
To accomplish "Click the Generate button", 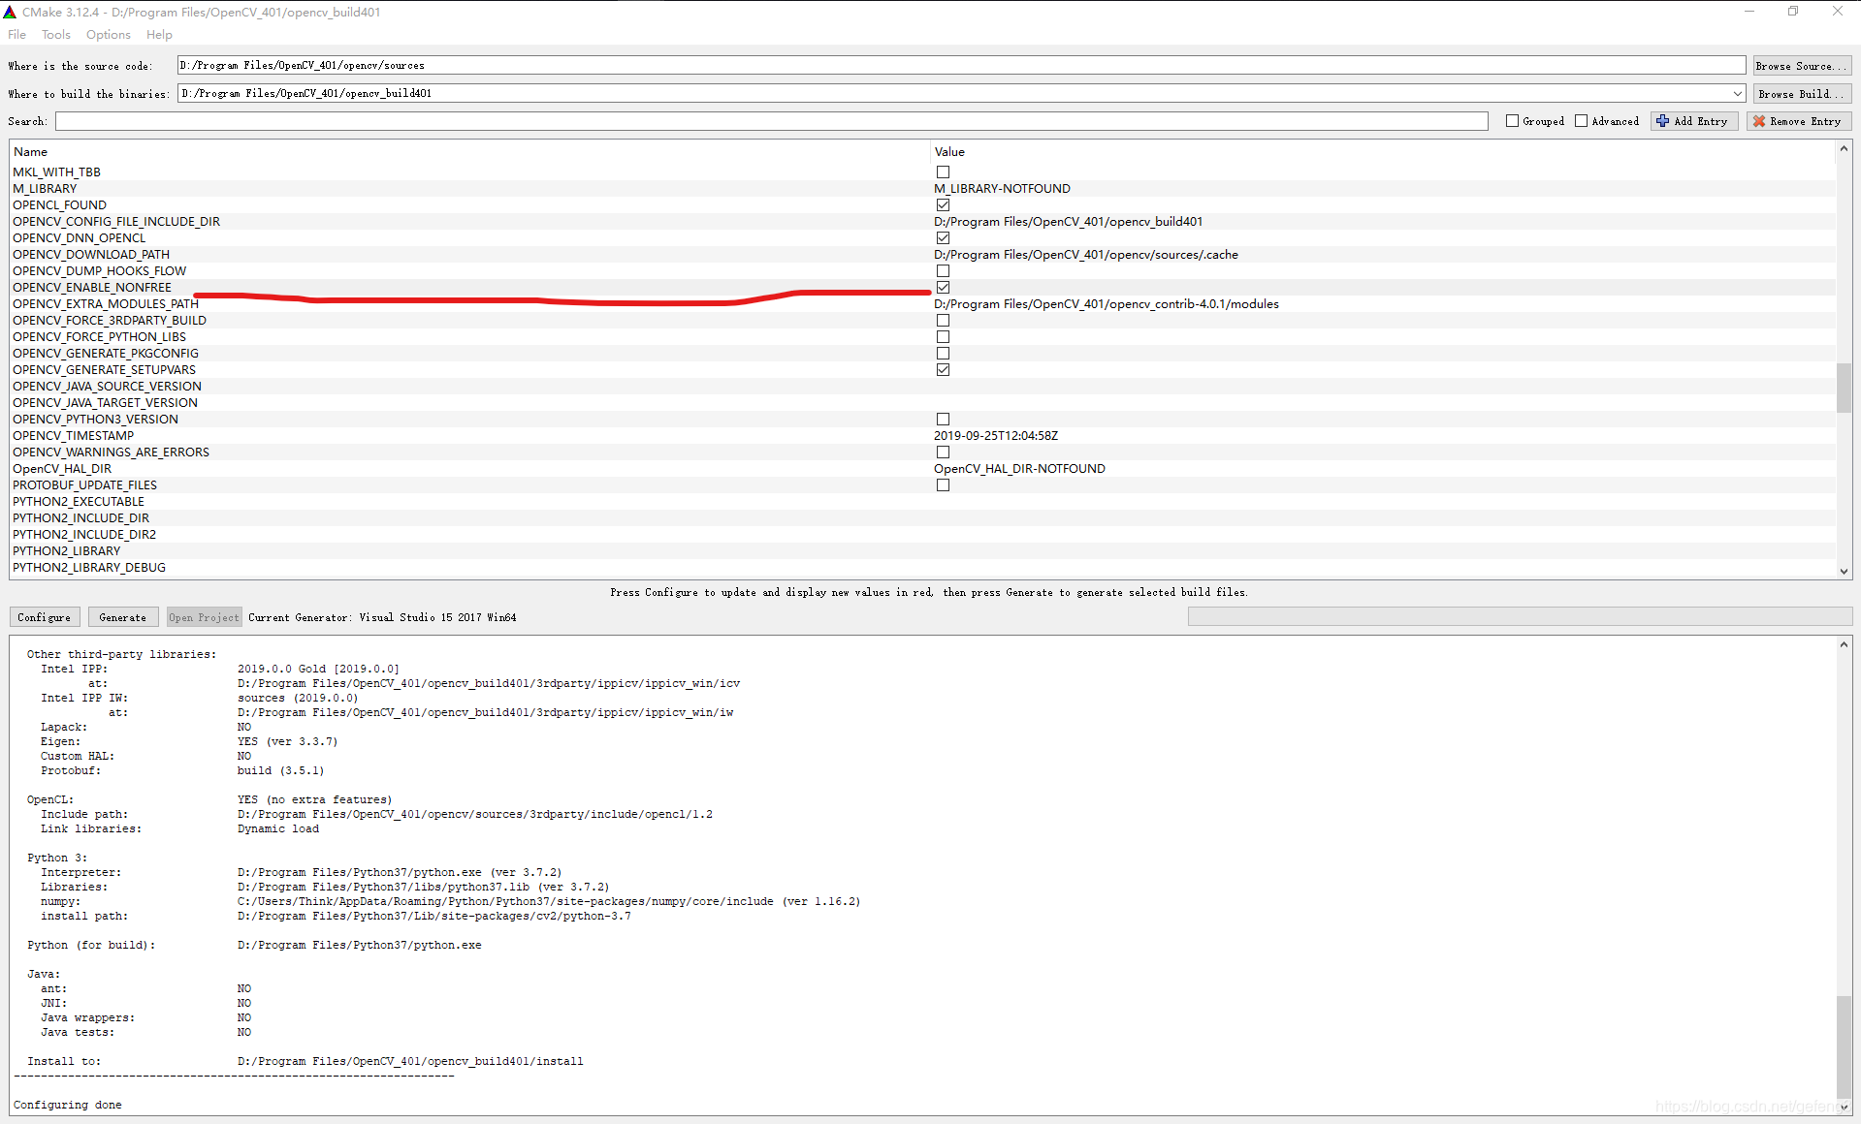I will [123, 617].
